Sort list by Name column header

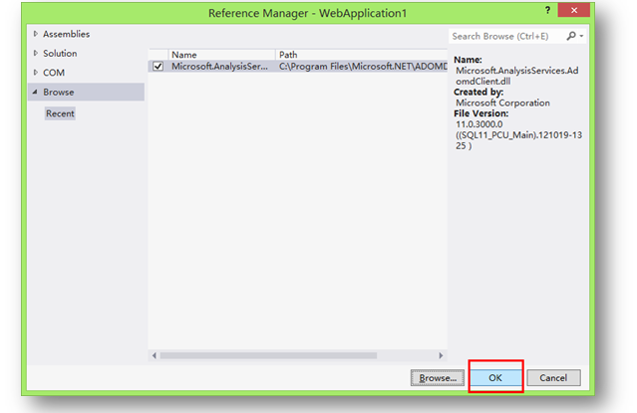click(x=184, y=55)
